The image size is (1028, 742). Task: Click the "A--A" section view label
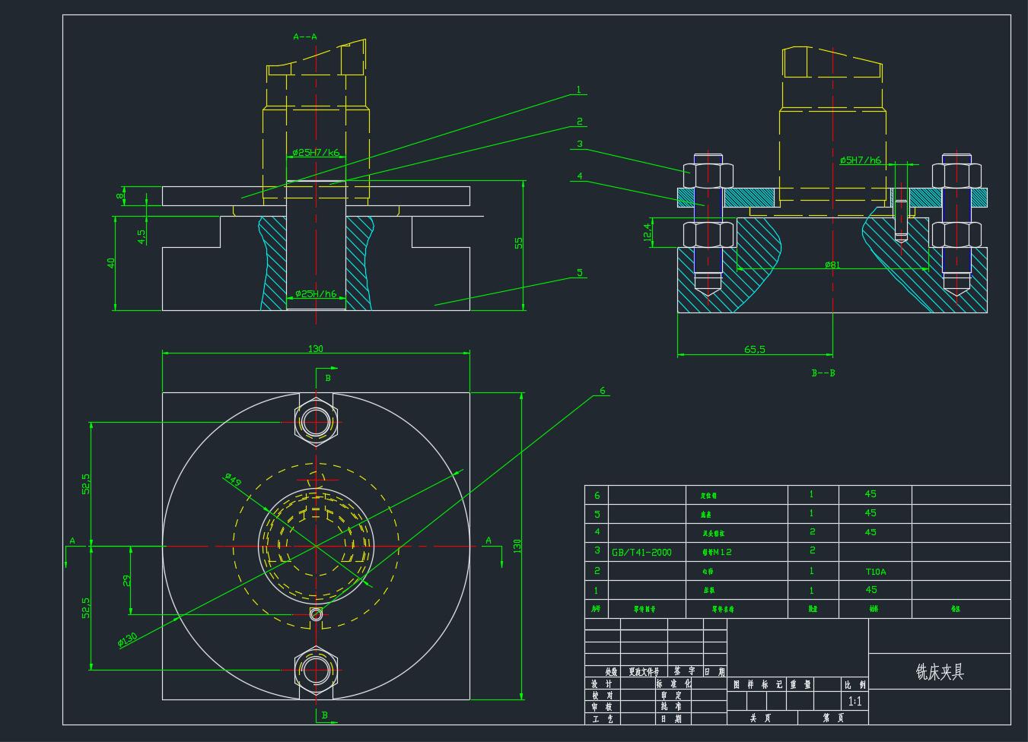304,36
